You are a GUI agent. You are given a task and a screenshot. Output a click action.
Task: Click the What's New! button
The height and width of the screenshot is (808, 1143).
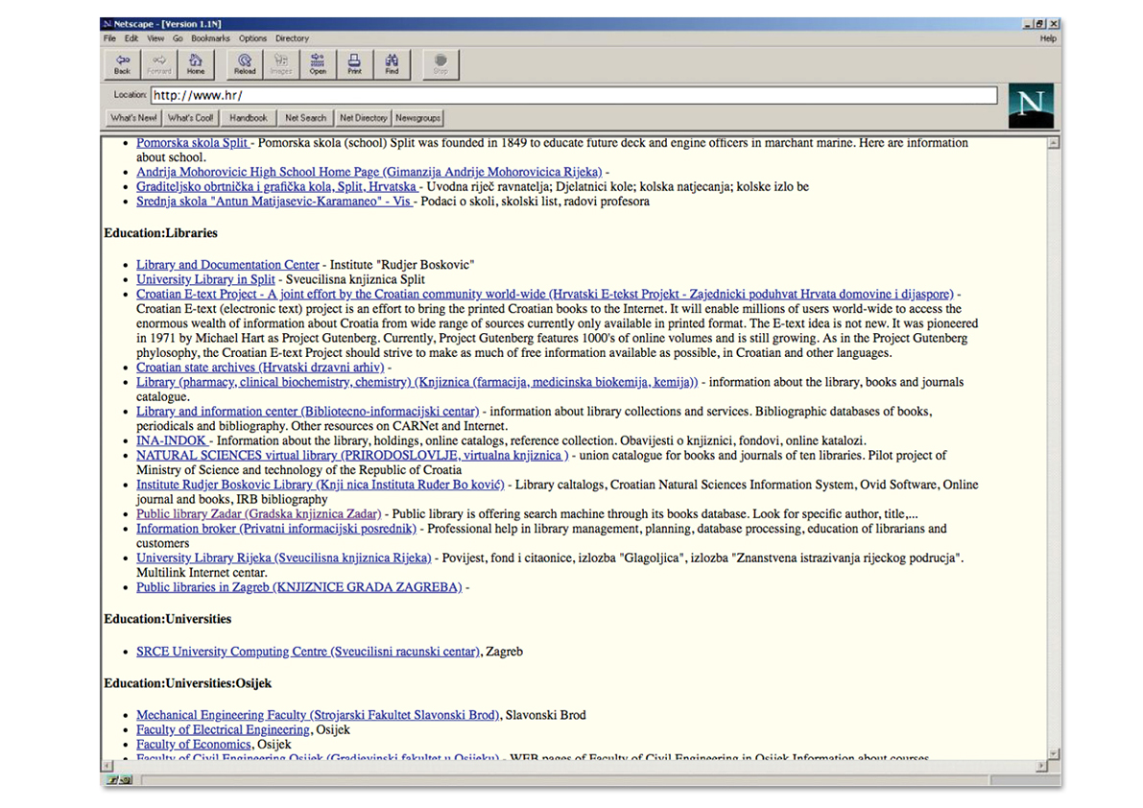point(133,118)
